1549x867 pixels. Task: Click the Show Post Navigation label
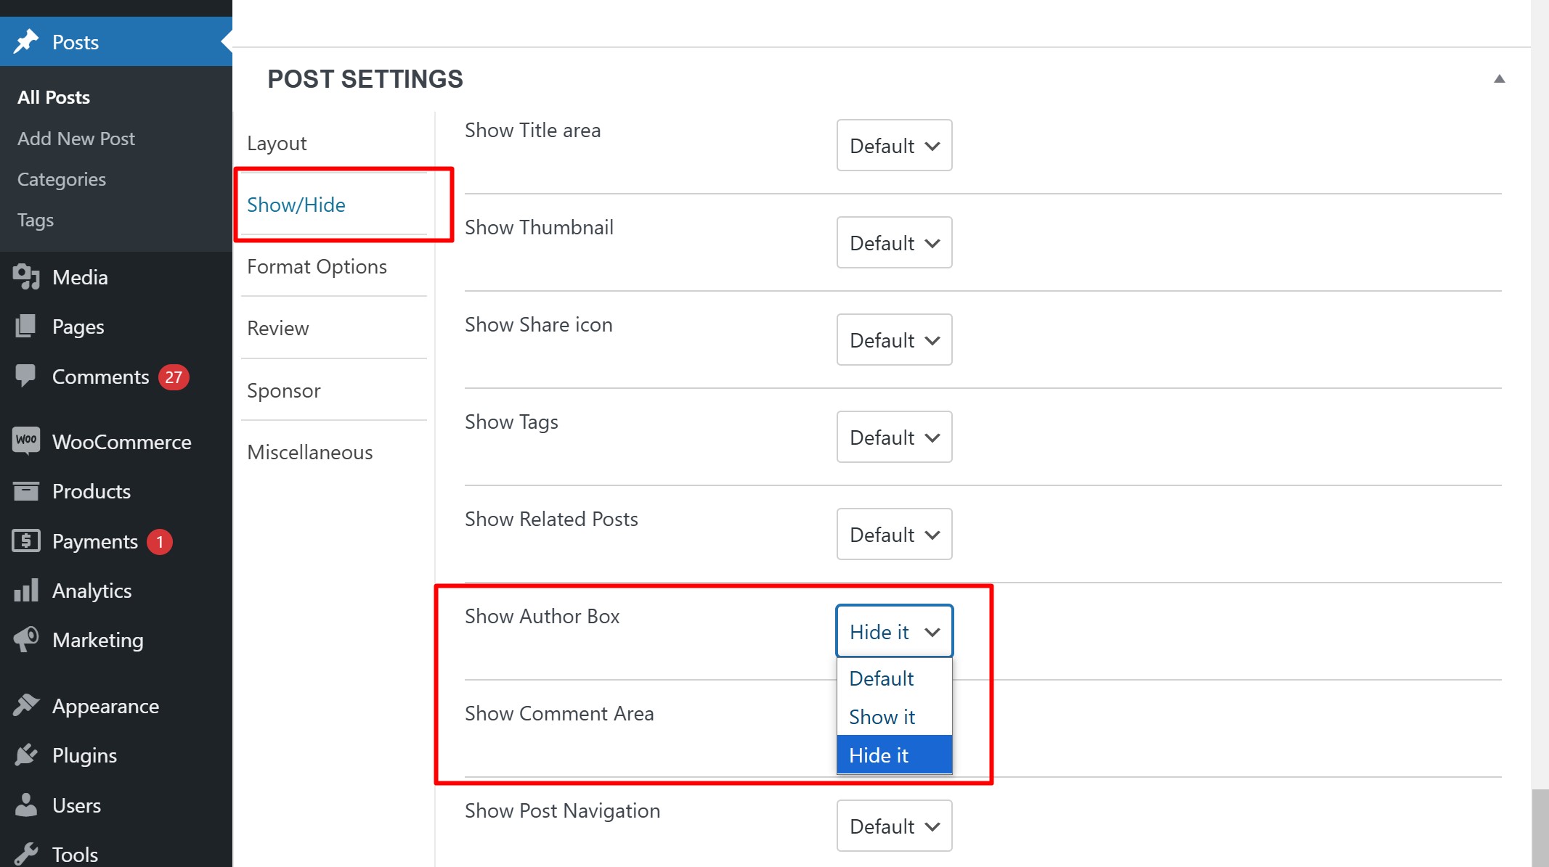tap(563, 810)
